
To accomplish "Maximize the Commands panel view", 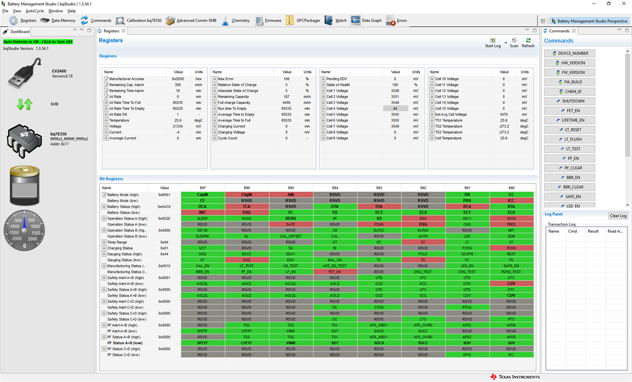I will pos(626,31).
